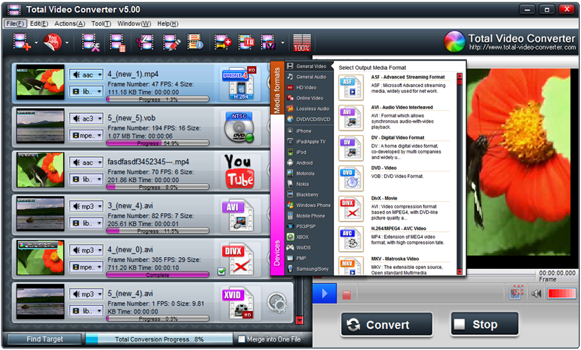Open the Actions menu
This screenshot has width=581, height=350.
coord(70,24)
